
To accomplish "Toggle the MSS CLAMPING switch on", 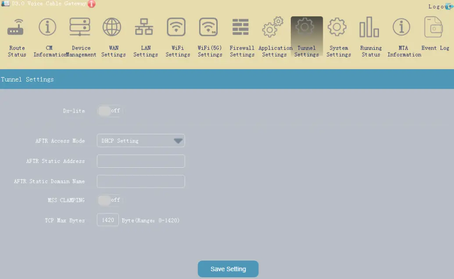I will (x=110, y=200).
